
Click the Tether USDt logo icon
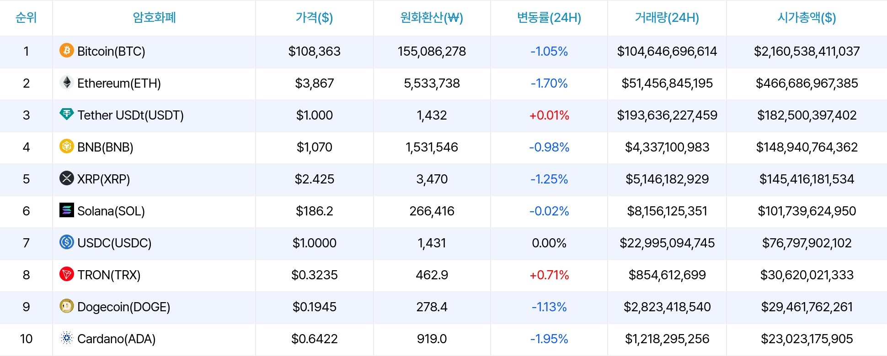[x=67, y=114]
